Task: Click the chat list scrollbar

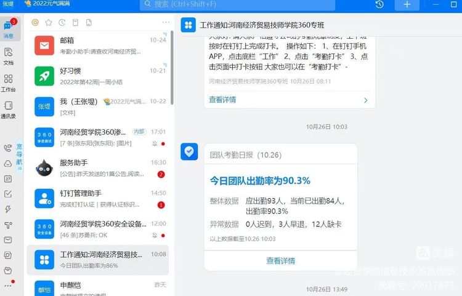Action: pyautogui.click(x=172, y=68)
